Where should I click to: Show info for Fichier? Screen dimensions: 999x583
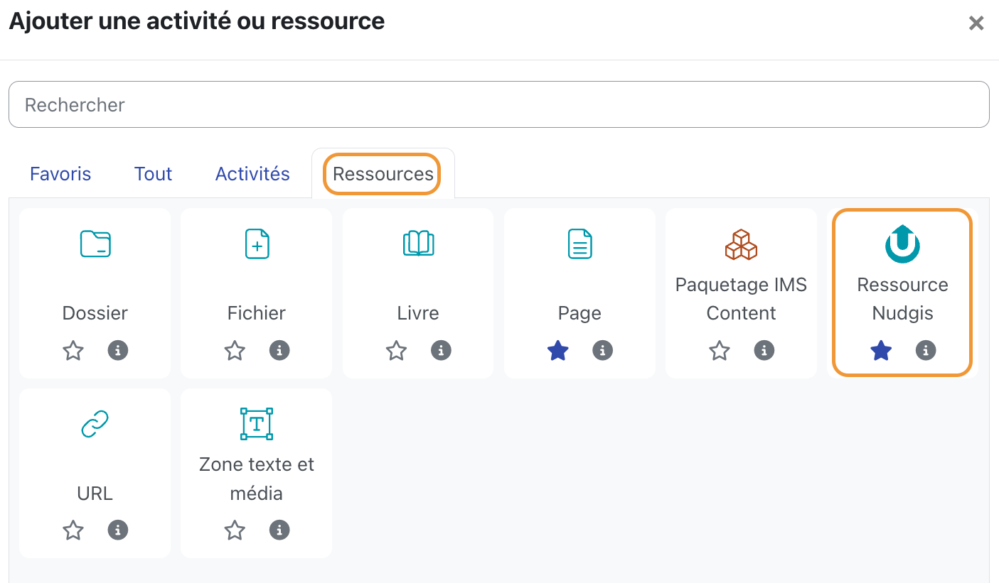coord(279,350)
